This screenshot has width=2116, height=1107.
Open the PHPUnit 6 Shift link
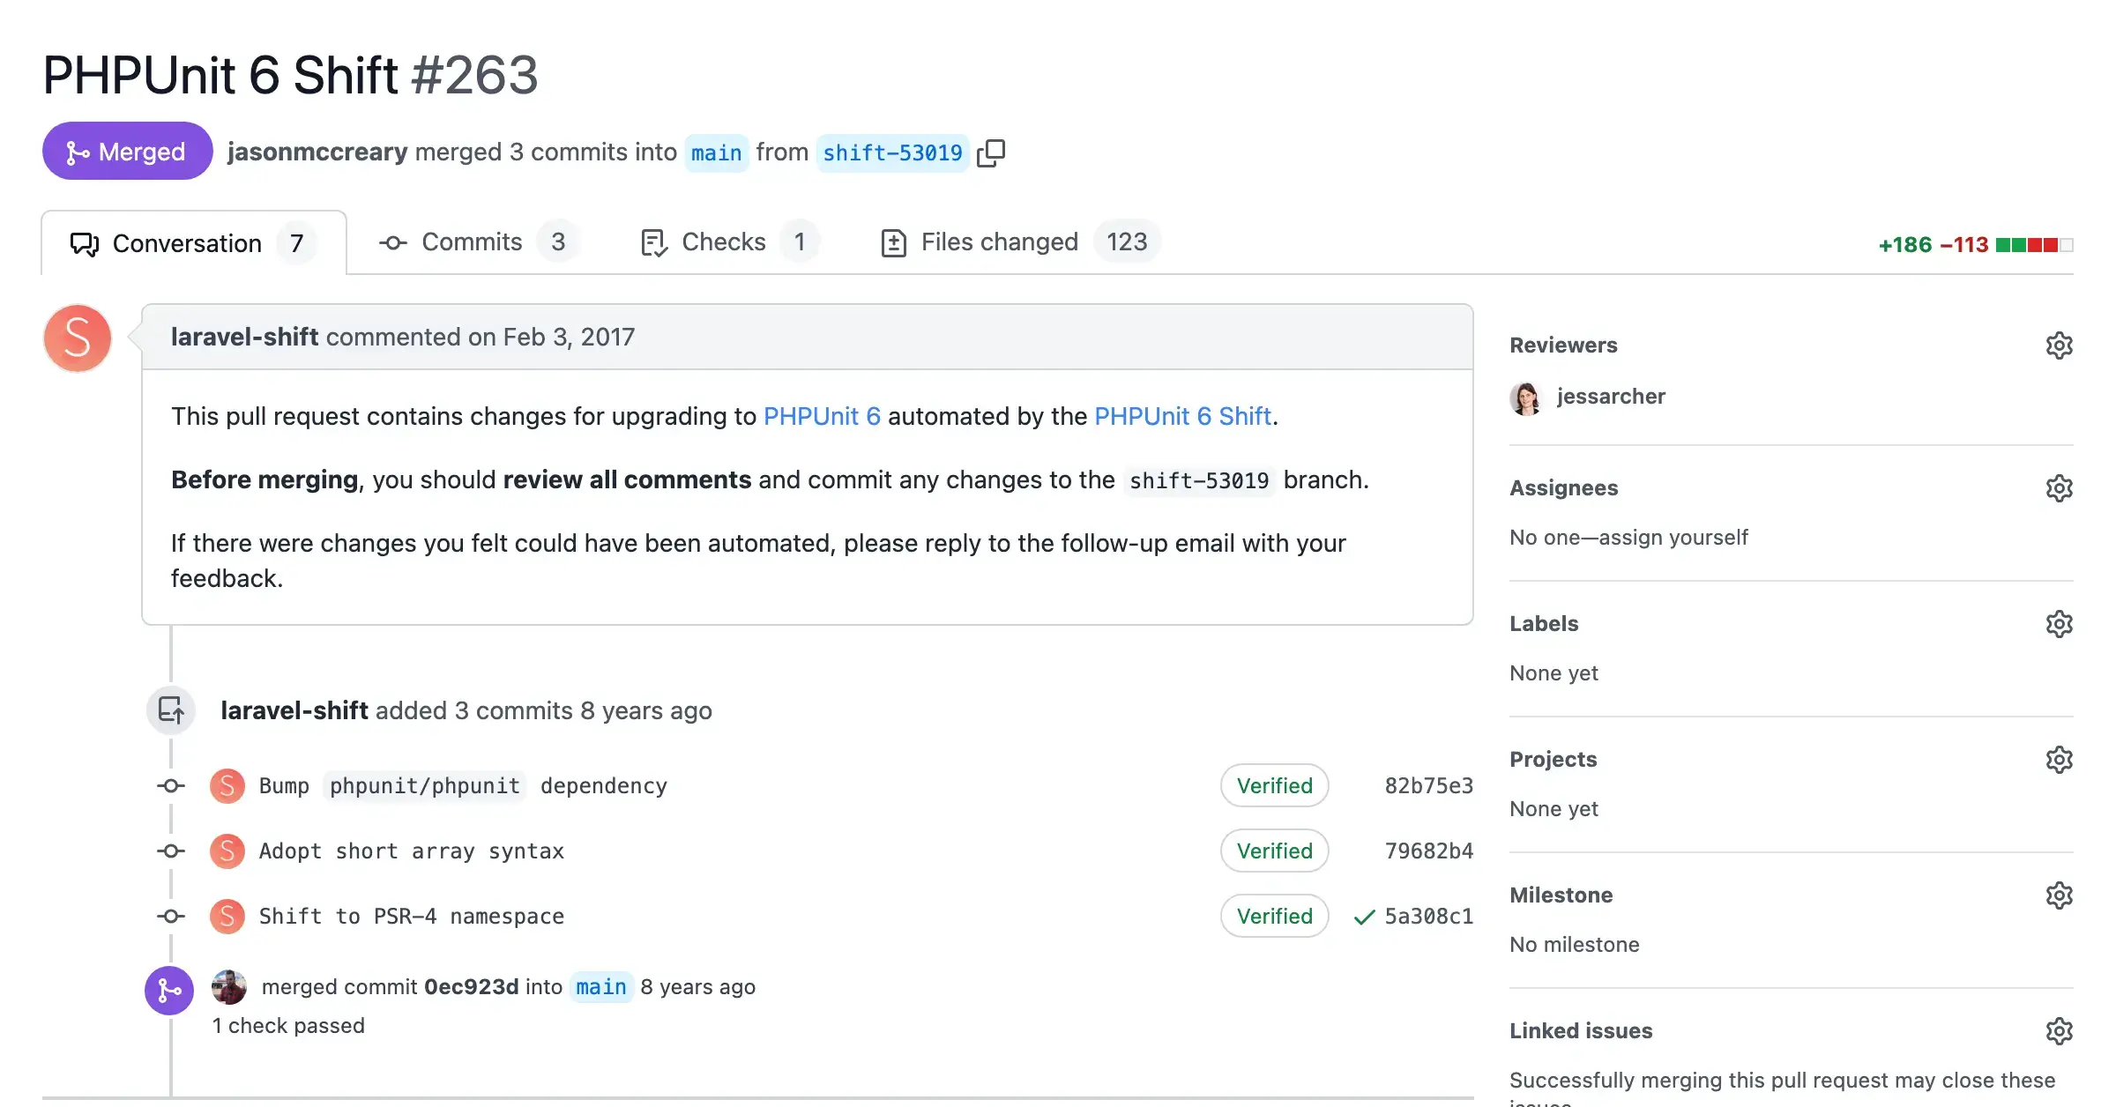[1181, 416]
